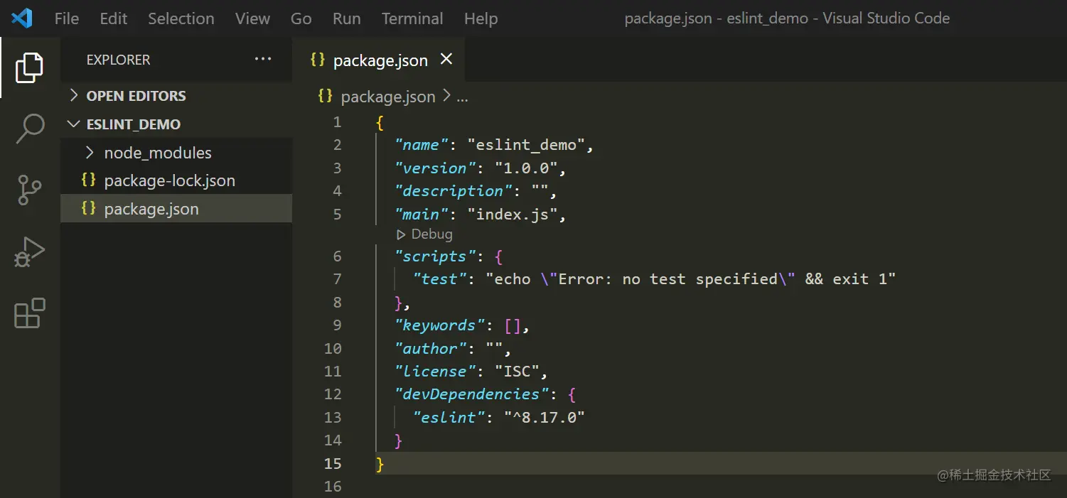This screenshot has height=498, width=1067.
Task: Click the window title text
Action: point(787,18)
